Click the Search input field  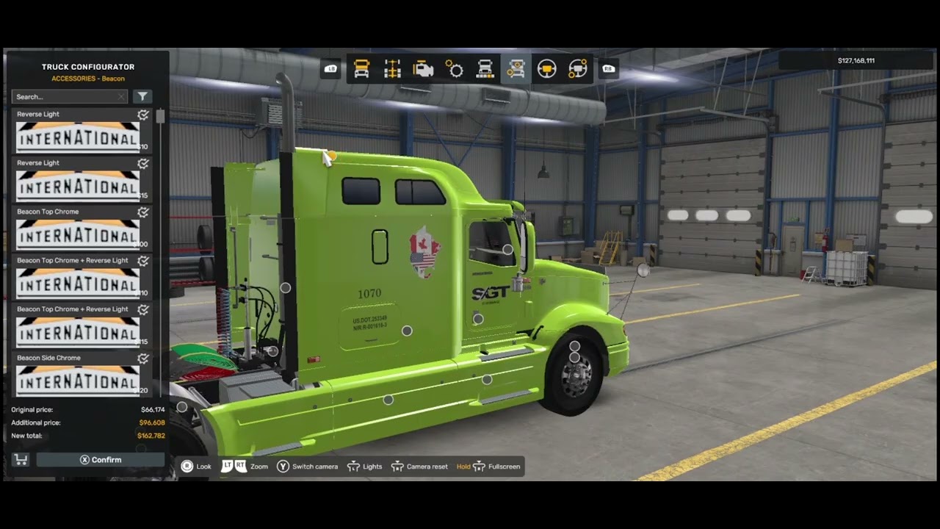click(x=70, y=96)
